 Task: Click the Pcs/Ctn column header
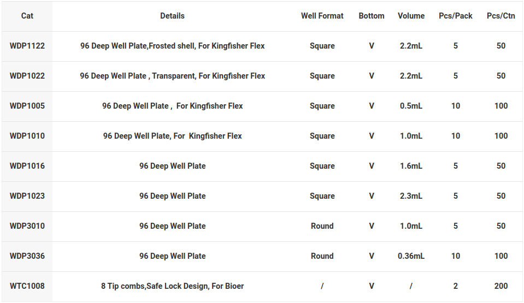coord(501,16)
